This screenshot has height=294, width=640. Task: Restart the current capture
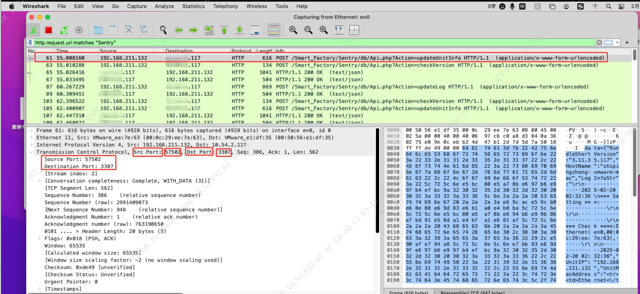tap(64, 30)
